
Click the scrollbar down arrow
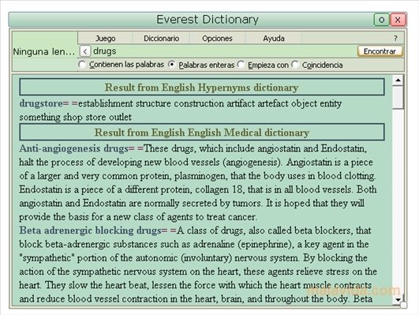[x=398, y=299]
